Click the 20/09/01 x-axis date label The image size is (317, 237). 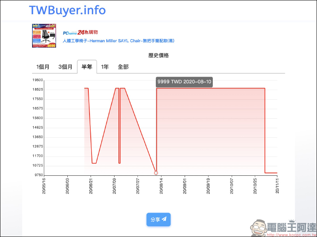(x=185, y=186)
